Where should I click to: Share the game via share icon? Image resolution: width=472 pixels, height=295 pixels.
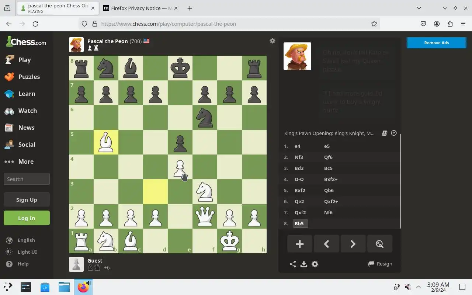293,264
